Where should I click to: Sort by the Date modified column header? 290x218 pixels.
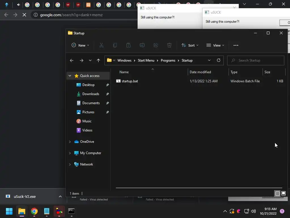(x=200, y=72)
